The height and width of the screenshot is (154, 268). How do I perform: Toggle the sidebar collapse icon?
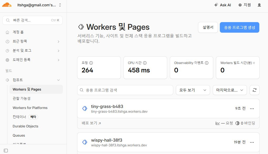point(6,151)
